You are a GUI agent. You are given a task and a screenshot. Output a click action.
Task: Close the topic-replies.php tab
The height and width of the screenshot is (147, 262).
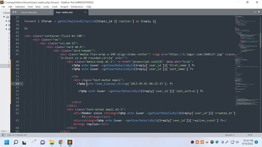85,12
